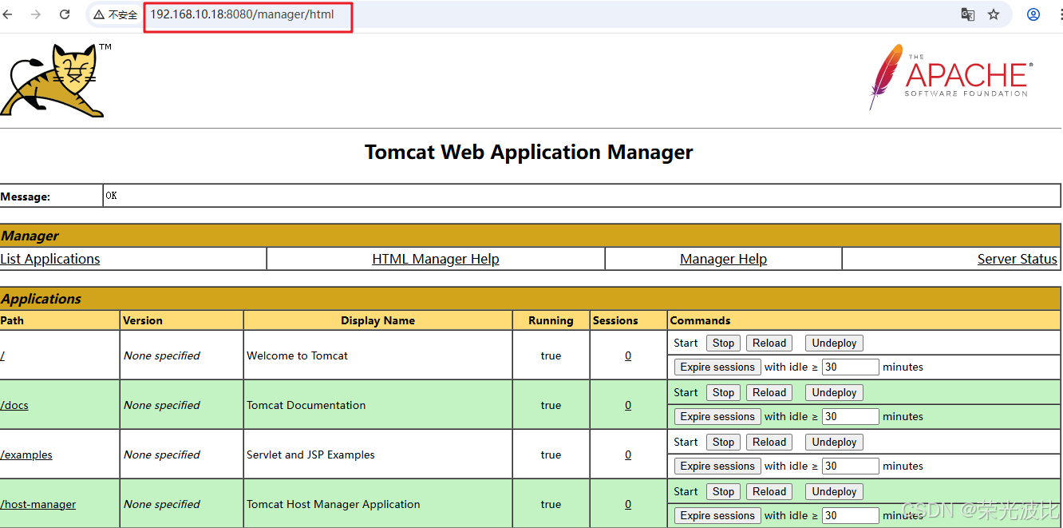Open HTML Manager Help link

click(x=436, y=259)
